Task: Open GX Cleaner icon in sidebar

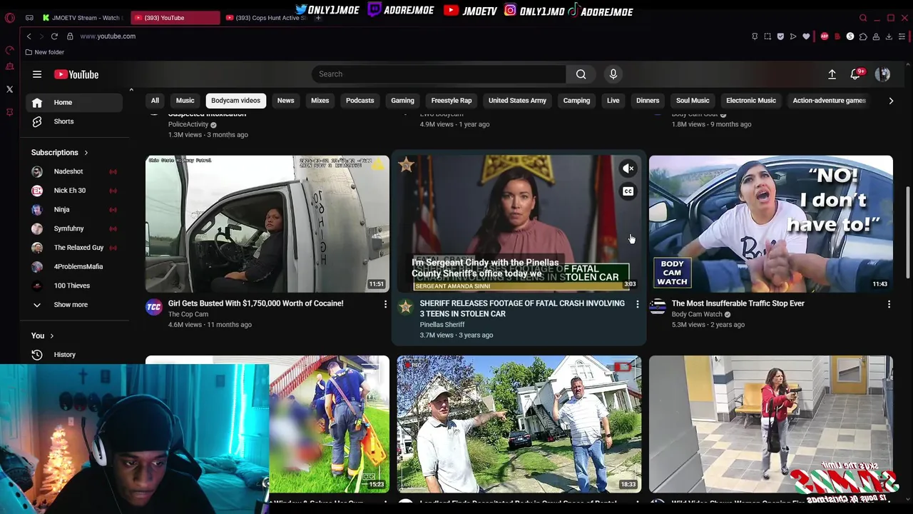Action: click(10, 66)
